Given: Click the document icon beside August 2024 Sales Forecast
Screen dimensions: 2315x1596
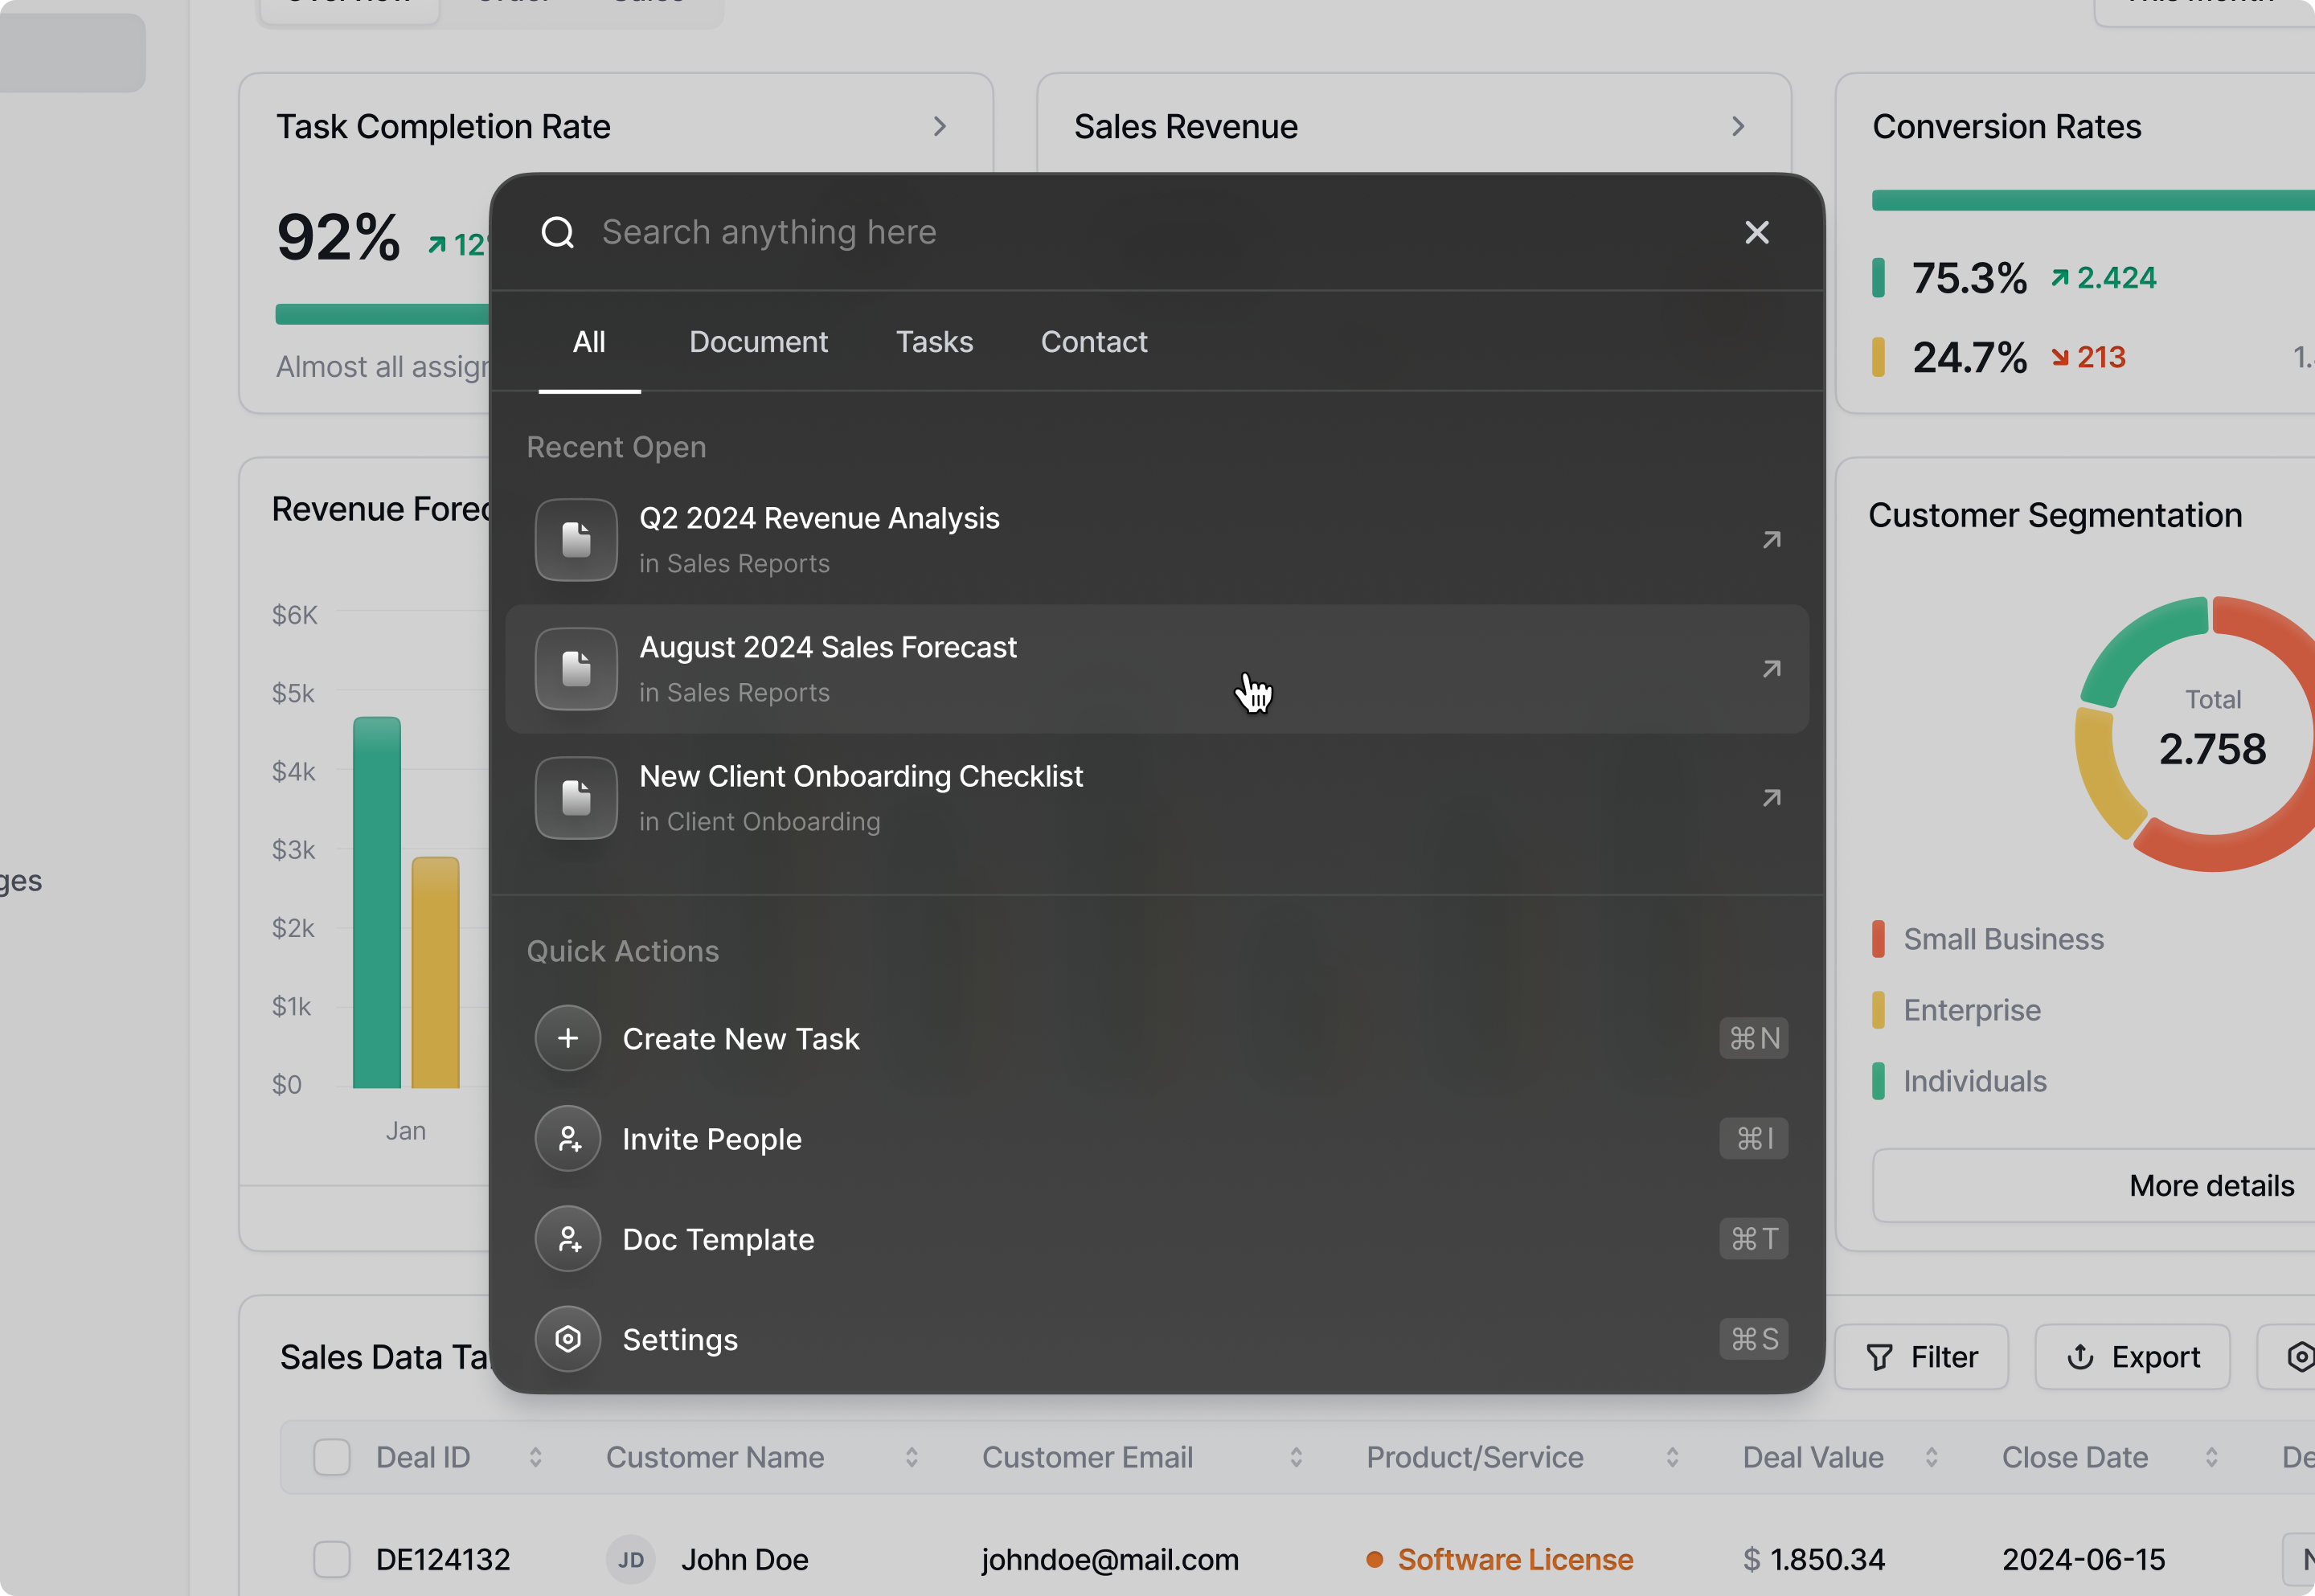Looking at the screenshot, I should pos(576,668).
